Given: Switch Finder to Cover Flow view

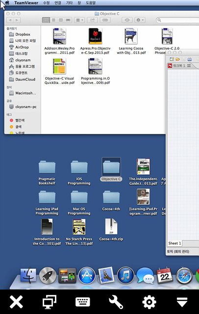Looking at the screenshot, I should click(68, 20).
